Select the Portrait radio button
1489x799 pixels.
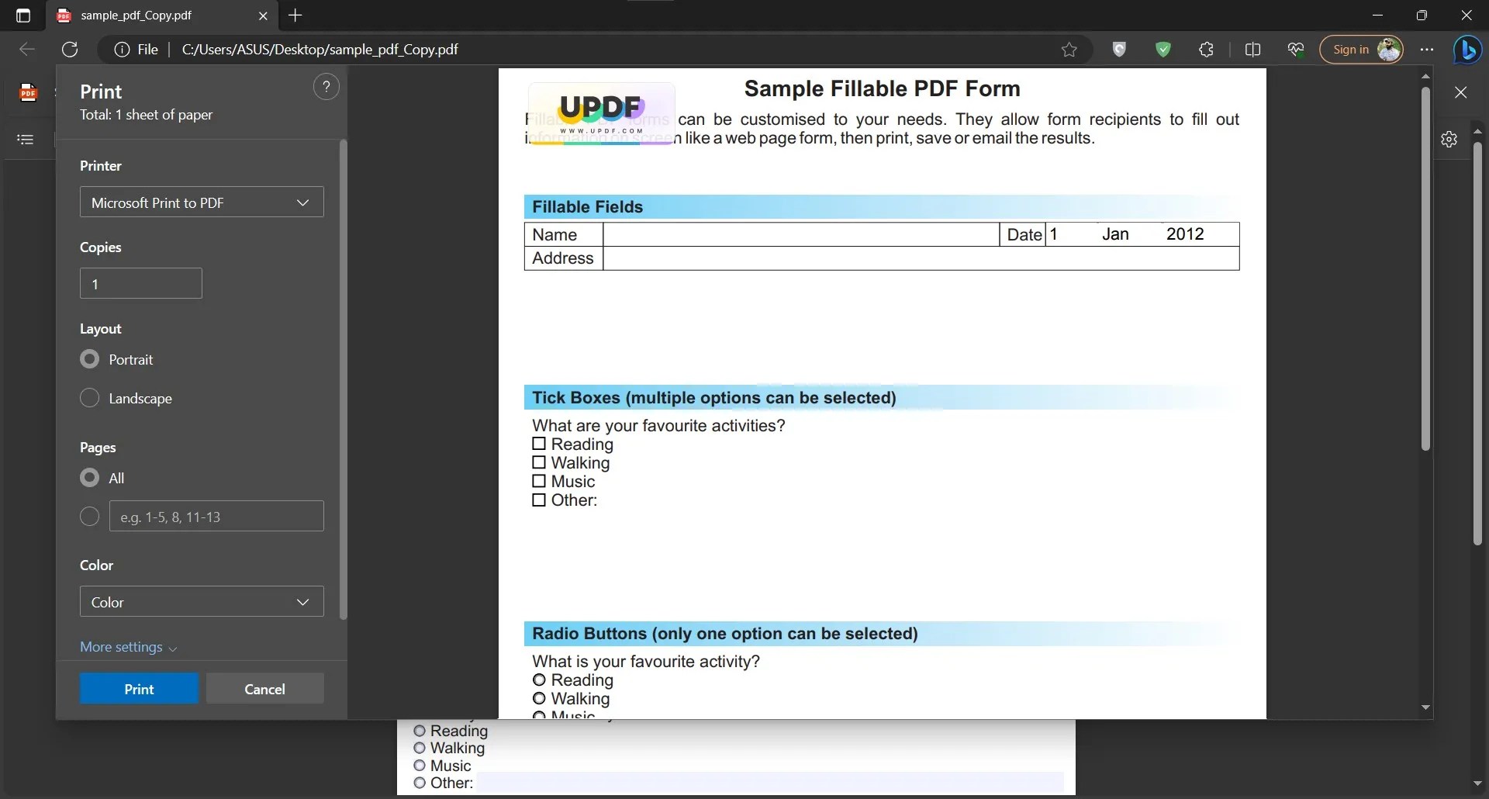(x=89, y=359)
